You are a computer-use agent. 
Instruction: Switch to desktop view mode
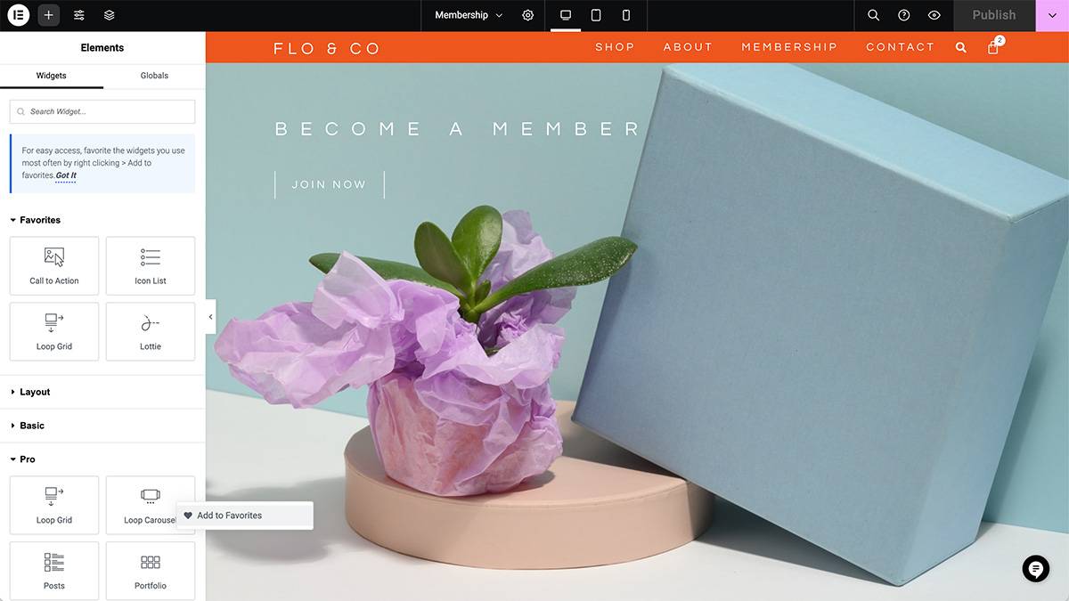pos(566,15)
